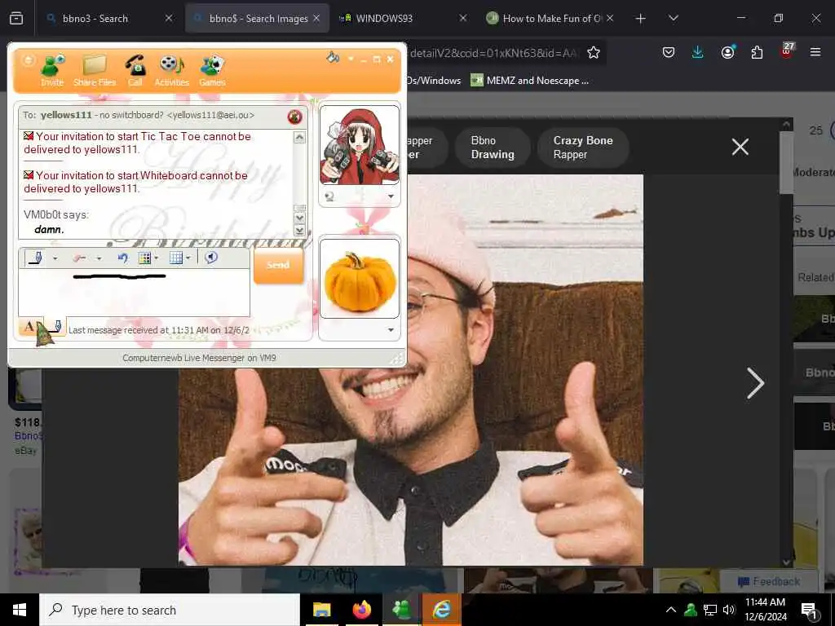The height and width of the screenshot is (626, 835).
Task: Click bottom double-arrow of conversation scrollbar
Action: click(x=299, y=231)
